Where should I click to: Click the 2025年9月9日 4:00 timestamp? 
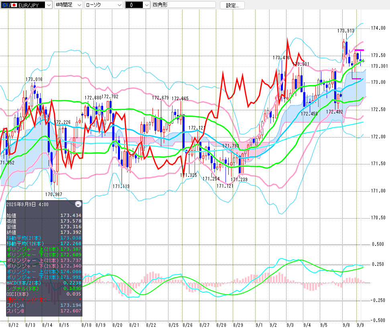(x=27, y=204)
